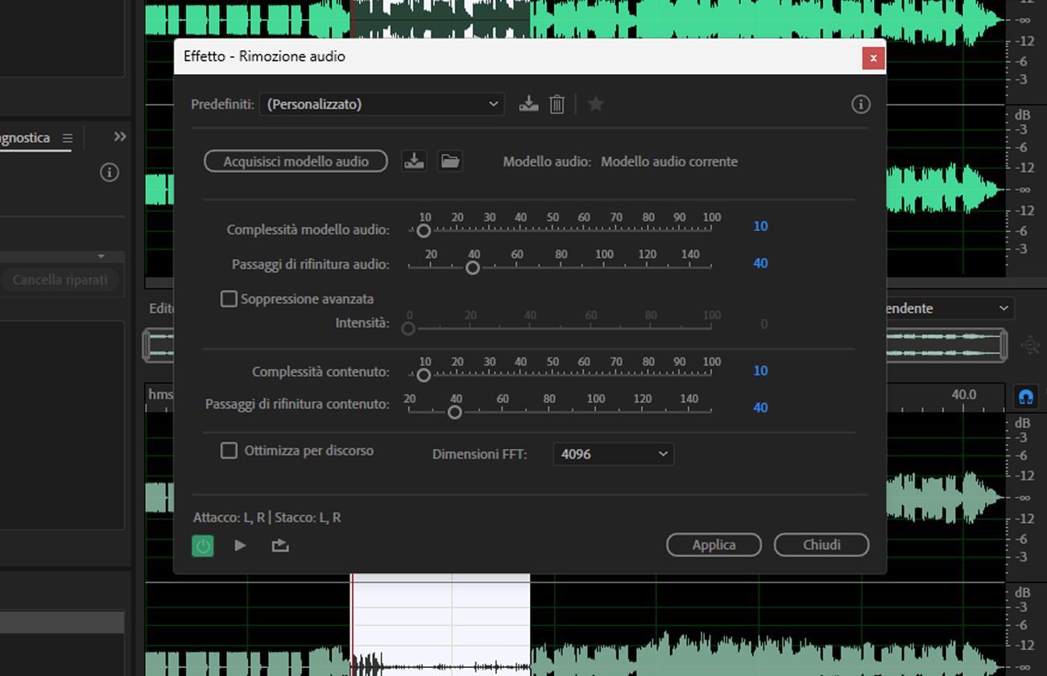The image size is (1047, 676).
Task: Save the learned sound model to file
Action: click(414, 160)
